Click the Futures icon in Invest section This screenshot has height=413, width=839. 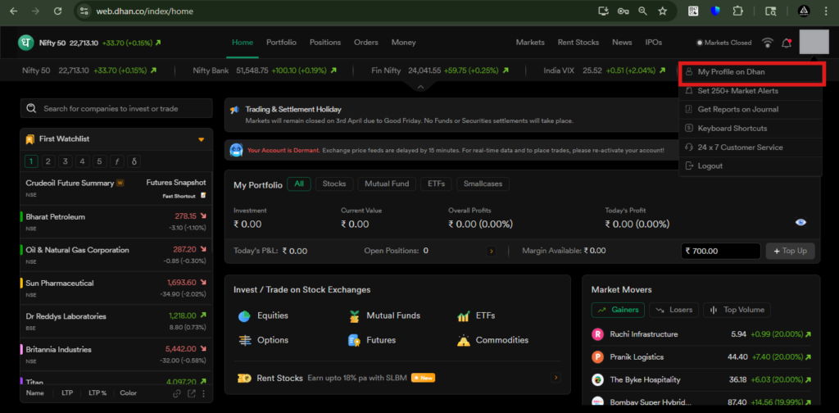[x=354, y=340]
